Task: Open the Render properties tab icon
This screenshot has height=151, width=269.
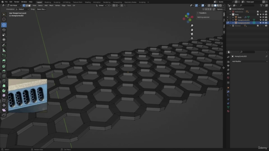Action: (x=228, y=62)
